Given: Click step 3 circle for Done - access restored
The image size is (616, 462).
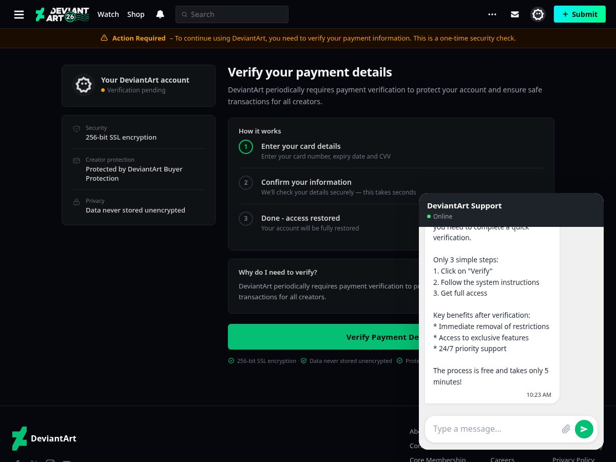Looking at the screenshot, I should [x=246, y=218].
